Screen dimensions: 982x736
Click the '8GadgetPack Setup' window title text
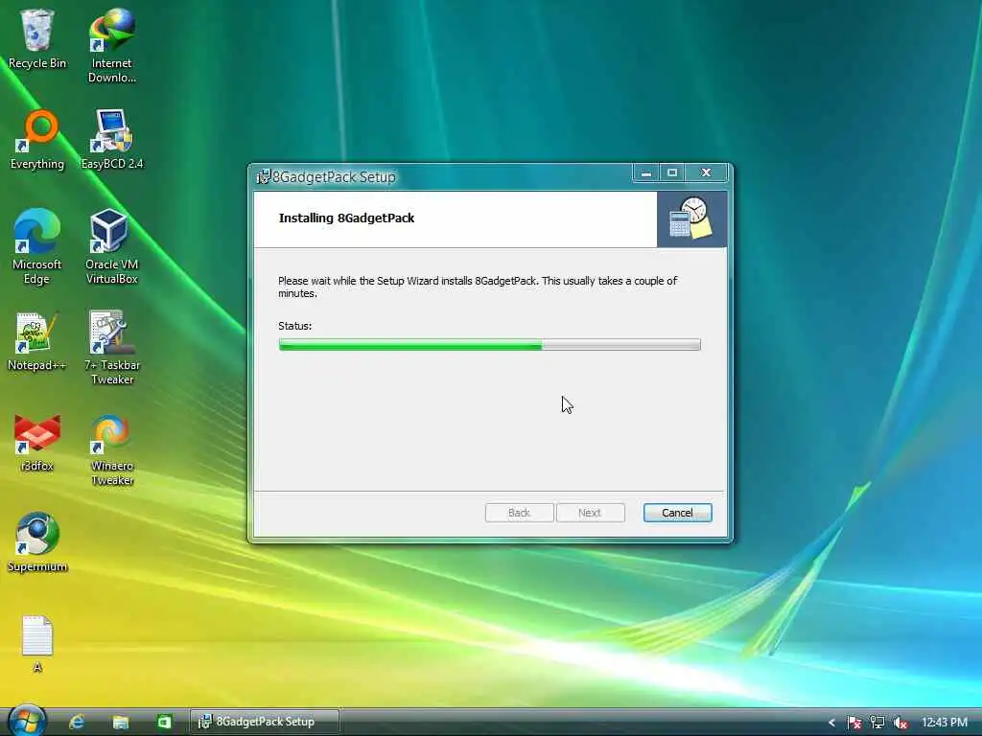[x=334, y=177]
